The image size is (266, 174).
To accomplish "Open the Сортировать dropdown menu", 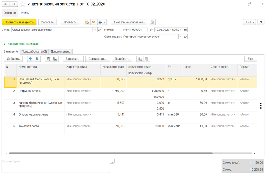I will pos(98,59).
